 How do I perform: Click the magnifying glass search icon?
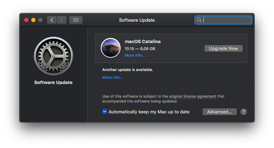(199, 20)
